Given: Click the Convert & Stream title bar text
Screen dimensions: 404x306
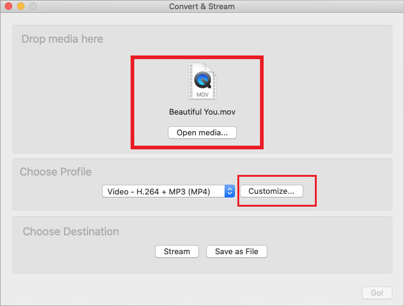Looking at the screenshot, I should tap(201, 7).
